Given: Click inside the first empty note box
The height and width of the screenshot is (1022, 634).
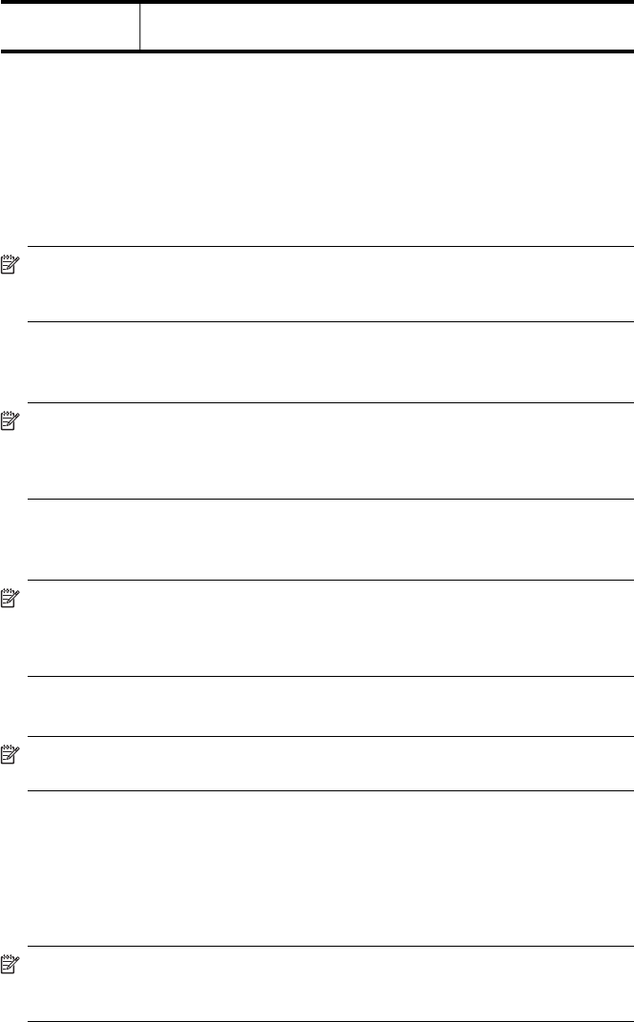Looking at the screenshot, I should (331, 283).
